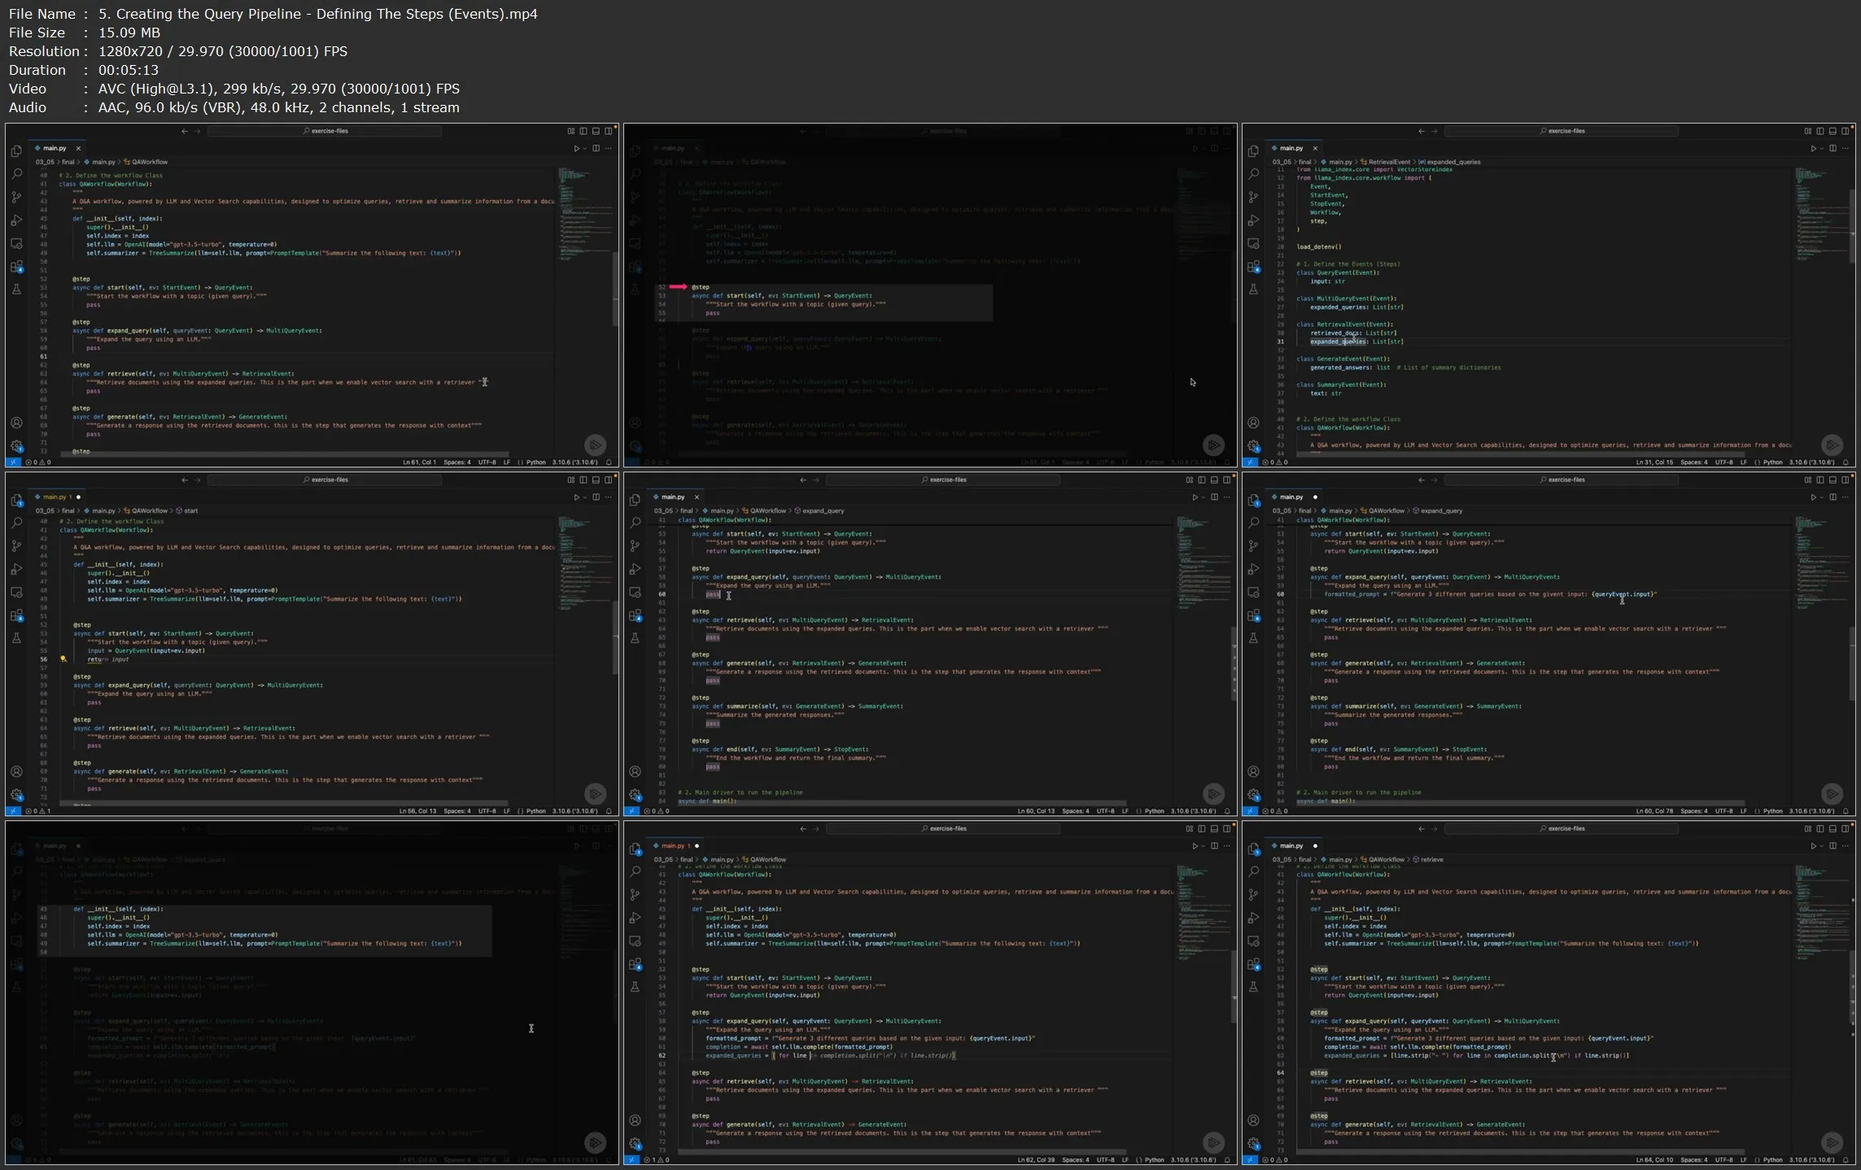Screen dimensions: 1861x1170
Task: Open Customize Layout icon in Ln 62 frame
Action: pos(1190,829)
